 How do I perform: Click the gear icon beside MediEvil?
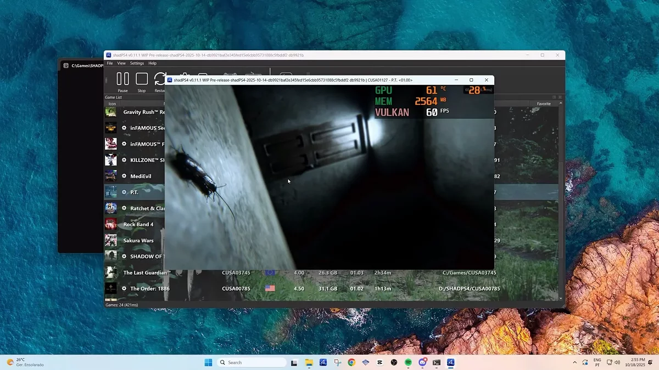point(124,176)
